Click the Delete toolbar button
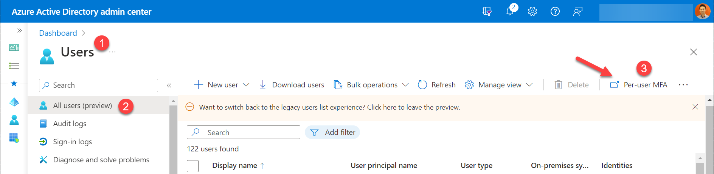The width and height of the screenshot is (714, 174). (571, 85)
